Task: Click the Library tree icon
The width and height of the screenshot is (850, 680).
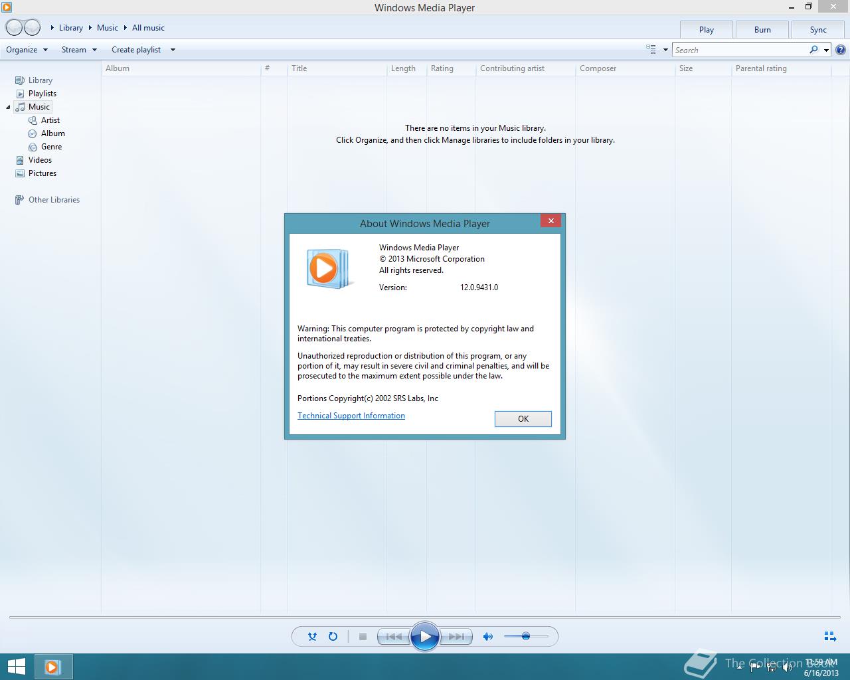Action: pyautogui.click(x=20, y=80)
